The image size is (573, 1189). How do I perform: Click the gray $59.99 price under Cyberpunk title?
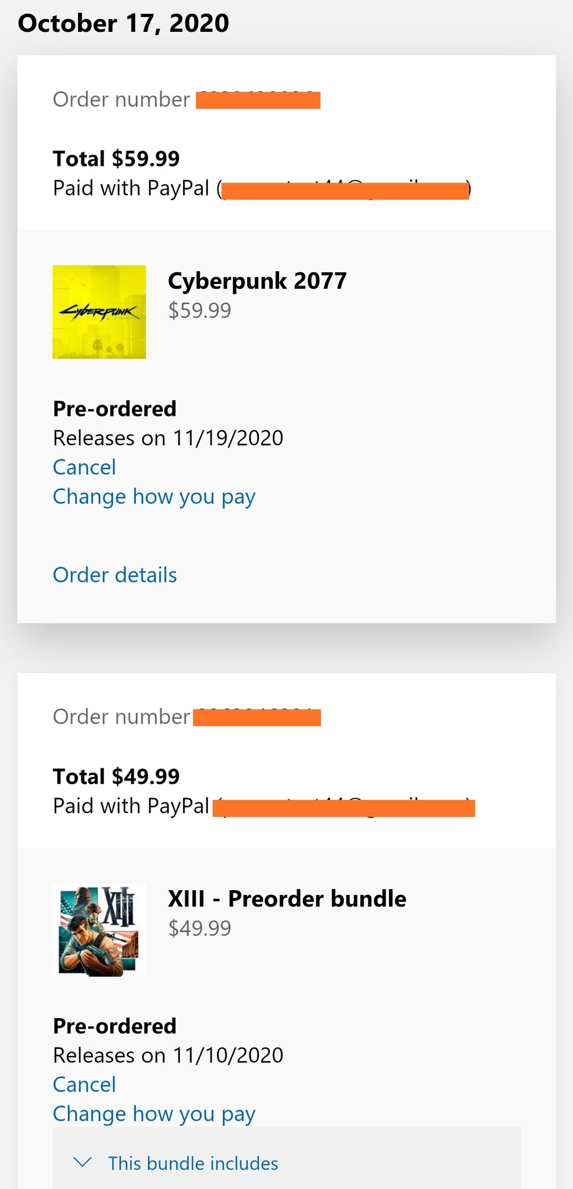[200, 311]
